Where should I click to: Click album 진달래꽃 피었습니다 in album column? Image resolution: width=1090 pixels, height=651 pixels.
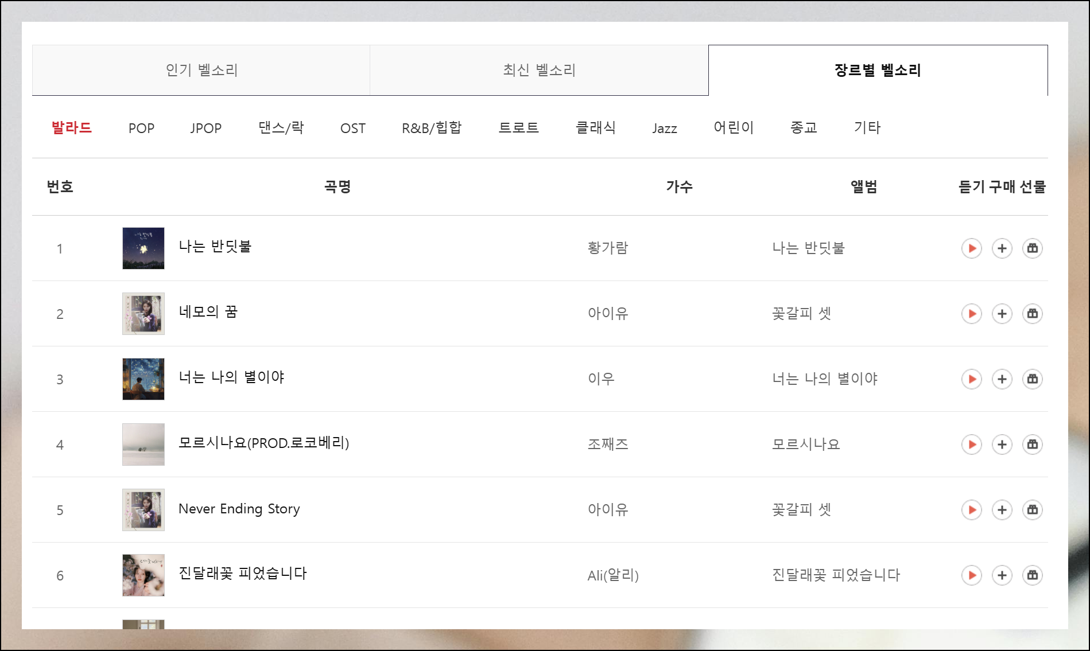[x=836, y=575]
